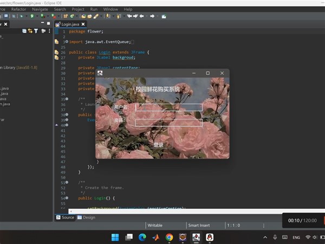325x244 pixels.
Task: Open External Tools dropdown arrow
Action: point(58,16)
